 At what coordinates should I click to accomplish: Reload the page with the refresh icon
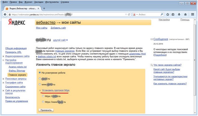129,14
